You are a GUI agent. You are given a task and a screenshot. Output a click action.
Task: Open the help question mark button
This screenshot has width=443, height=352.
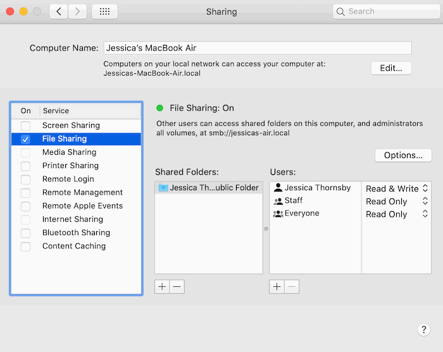[x=424, y=329]
